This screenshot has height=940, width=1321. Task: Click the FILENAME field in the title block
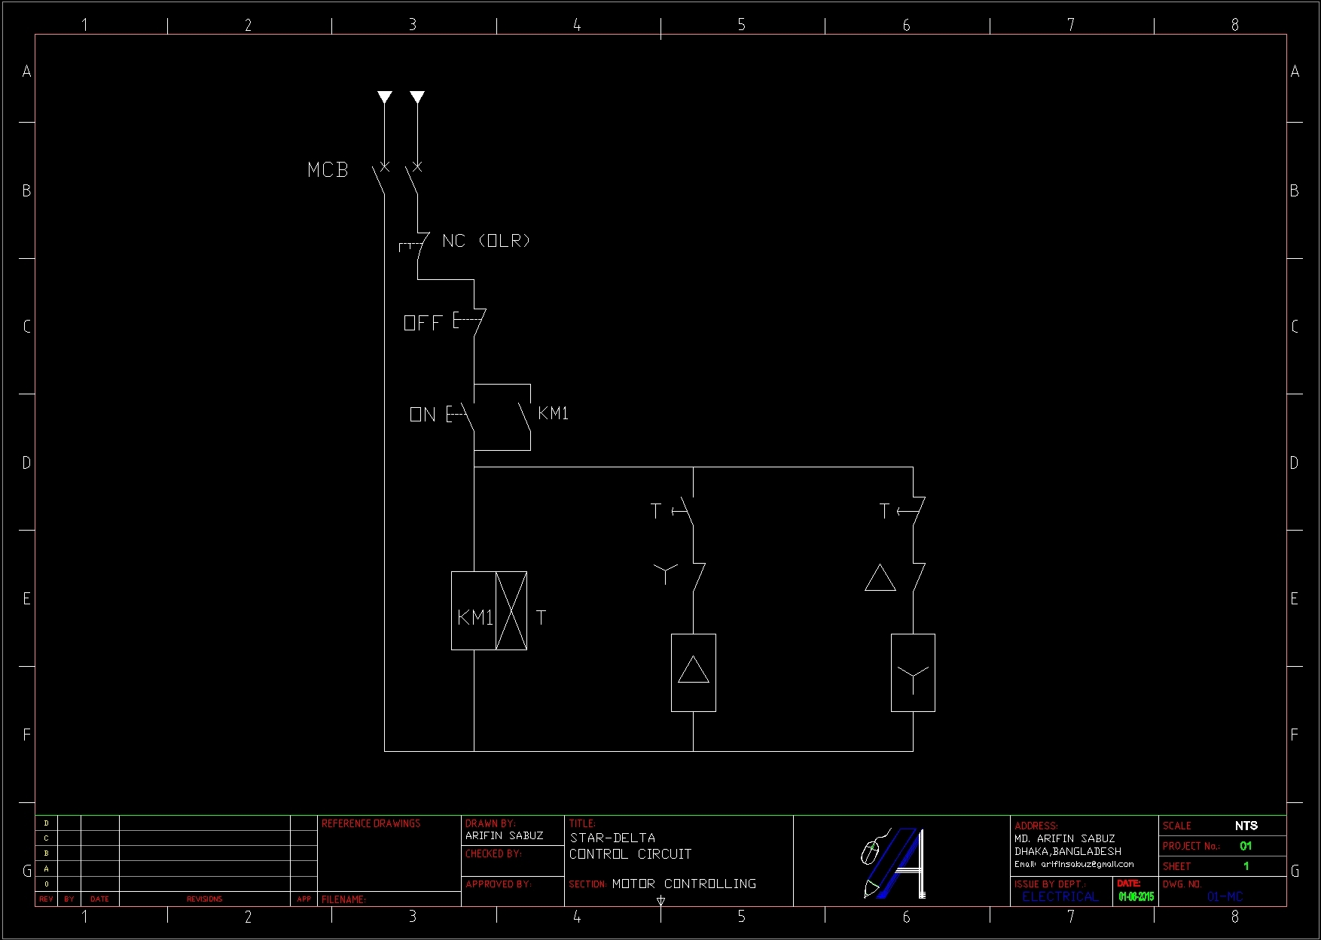coord(343,899)
